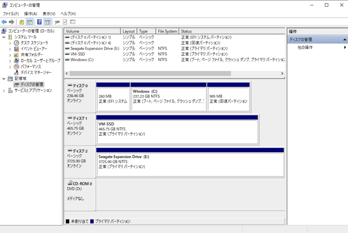Expand the イベント ビューアー tree node
This screenshot has width=348, height=233.
10,49
